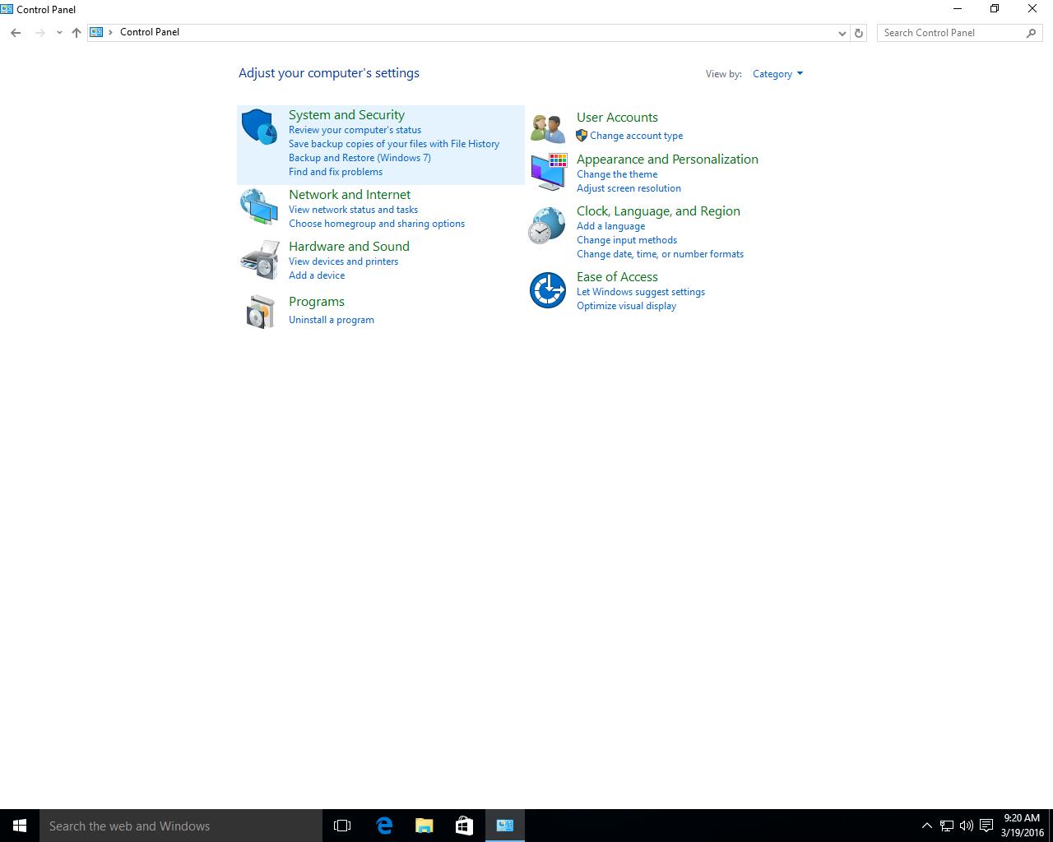Open the Clock, Language, and Region icon

pyautogui.click(x=547, y=225)
